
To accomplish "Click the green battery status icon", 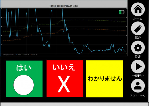I will [x=122, y=12].
